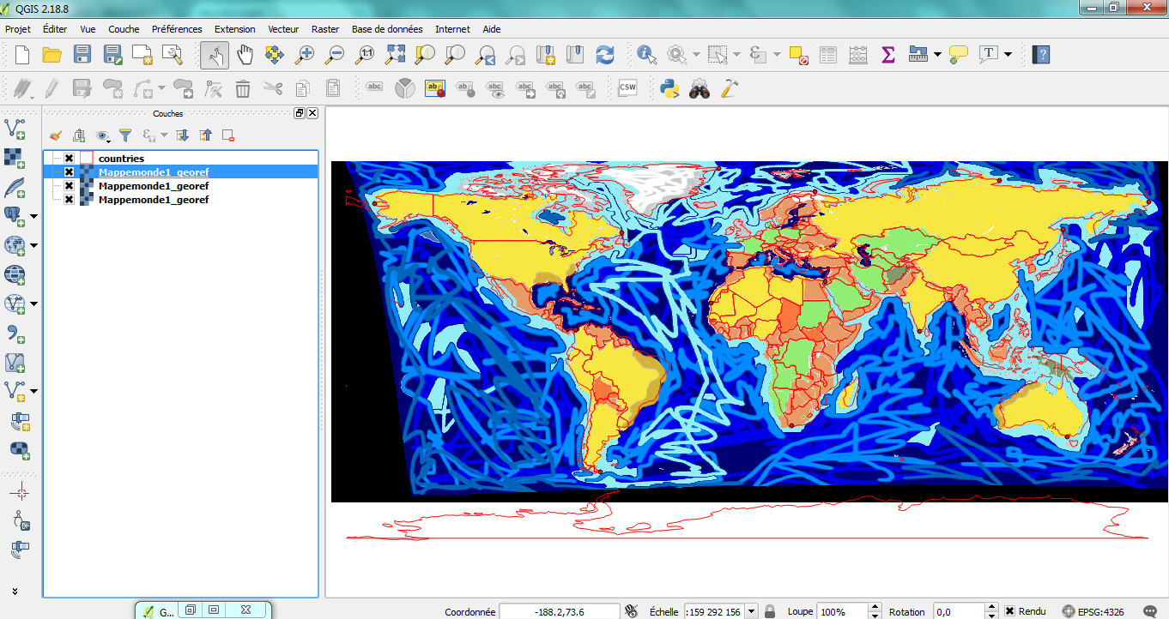Open the field calculator abacus icon
This screenshot has height=619, width=1169.
858,55
